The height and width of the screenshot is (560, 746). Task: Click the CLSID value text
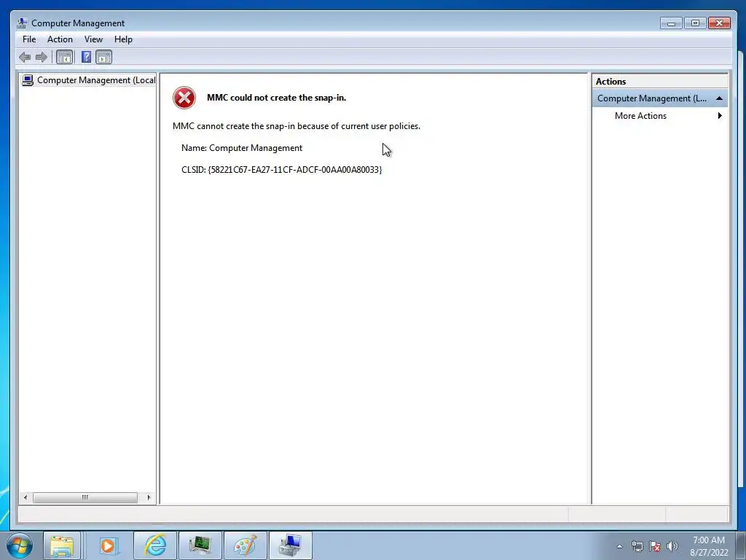point(295,169)
